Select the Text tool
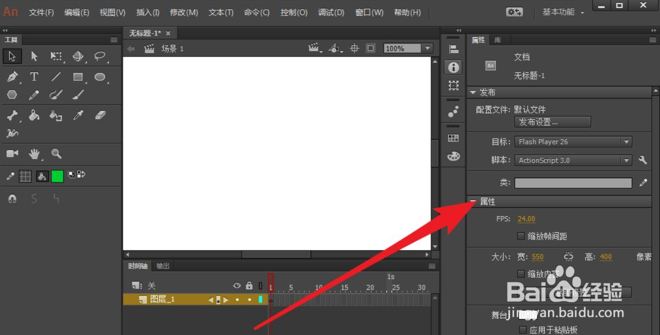This screenshot has height=335, width=660. click(34, 77)
